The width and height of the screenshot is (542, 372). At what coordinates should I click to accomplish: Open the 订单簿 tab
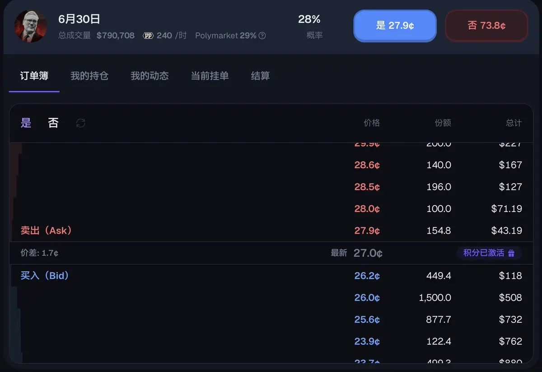(34, 76)
